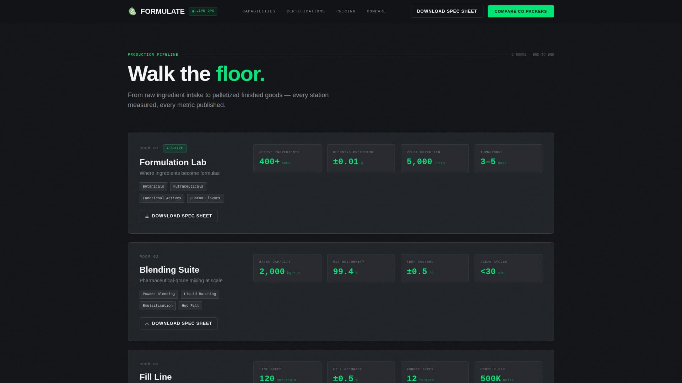Click DOWNLOAD SPEC SHEET under Blending Suite
The width and height of the screenshot is (682, 383).
coord(178,323)
